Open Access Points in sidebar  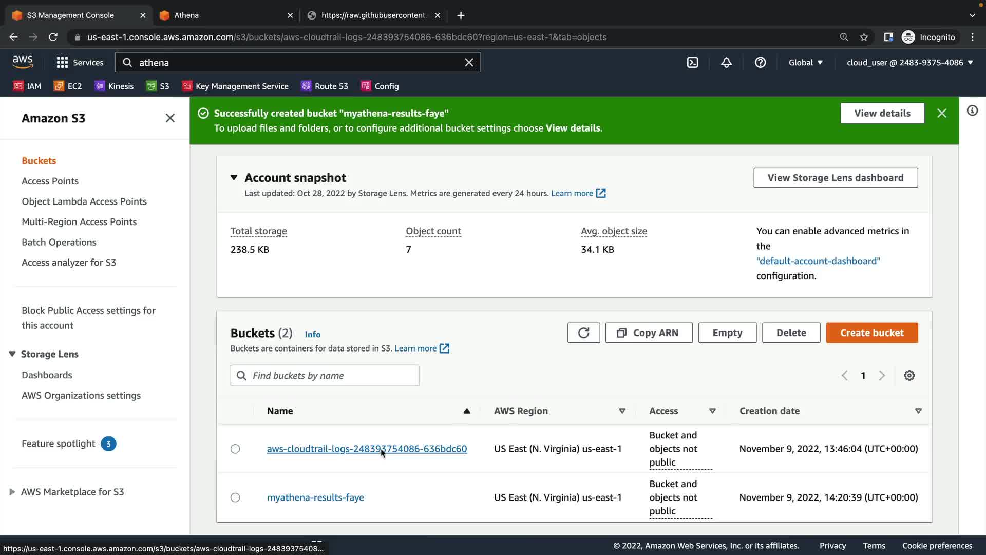click(50, 181)
